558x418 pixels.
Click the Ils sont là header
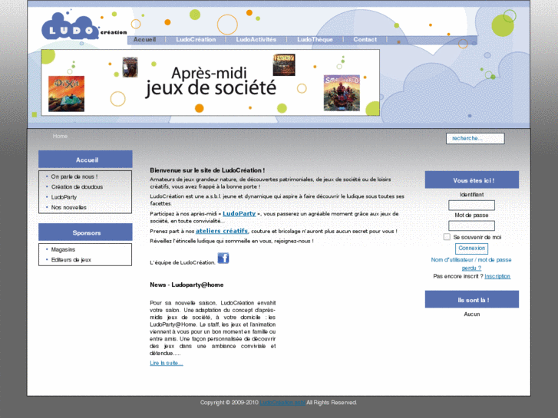pyautogui.click(x=472, y=299)
